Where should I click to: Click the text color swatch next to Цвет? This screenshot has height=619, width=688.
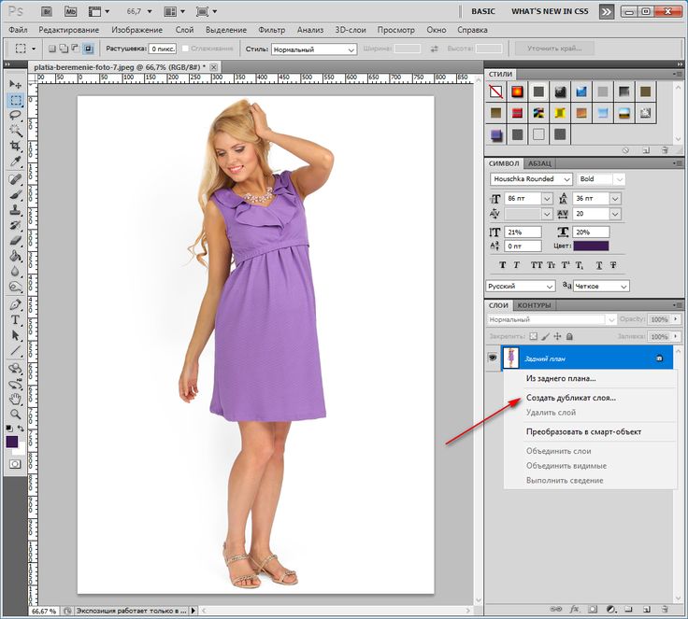pos(590,246)
